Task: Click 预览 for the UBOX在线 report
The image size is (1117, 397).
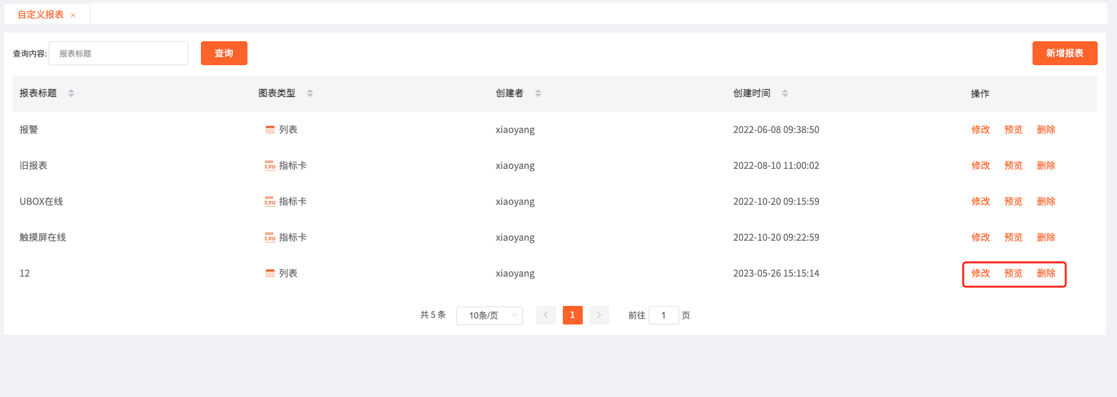Action: tap(1013, 201)
